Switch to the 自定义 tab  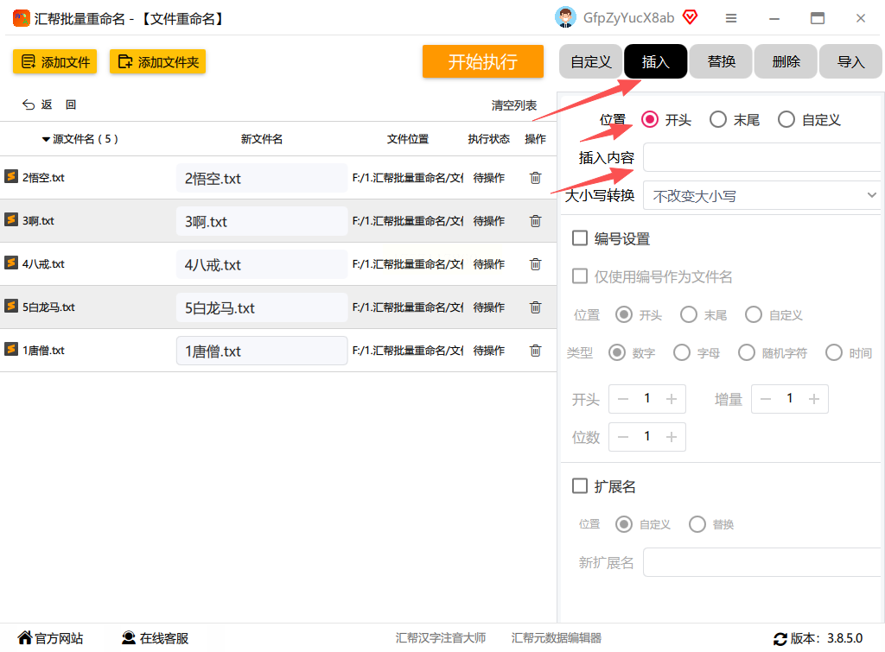click(x=590, y=61)
